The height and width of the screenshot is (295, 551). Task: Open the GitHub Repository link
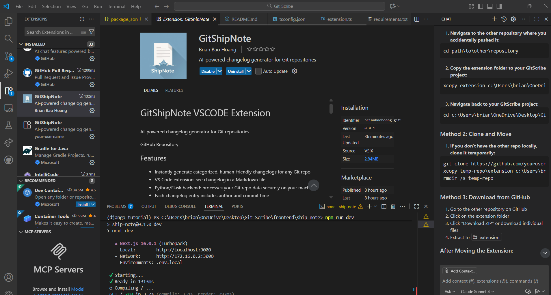(159, 144)
